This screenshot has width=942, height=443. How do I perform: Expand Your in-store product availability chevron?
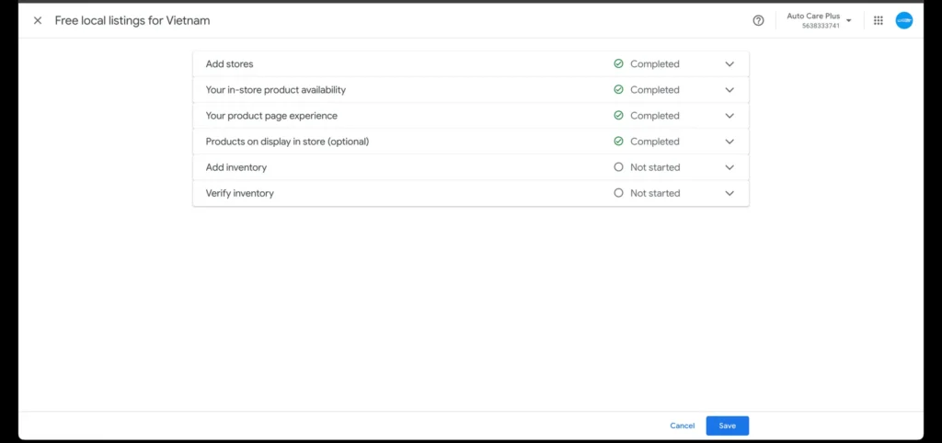pyautogui.click(x=729, y=90)
